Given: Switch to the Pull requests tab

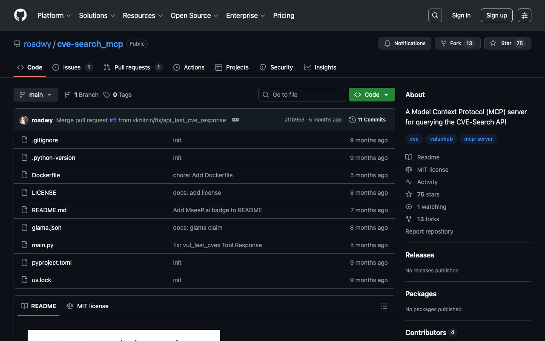Looking at the screenshot, I should tap(132, 67).
